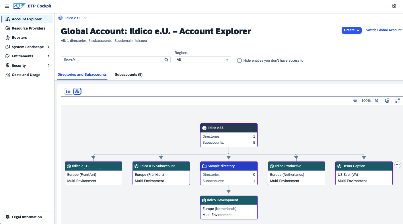Expand the Security menu chevron
The image size is (403, 224).
(49, 66)
